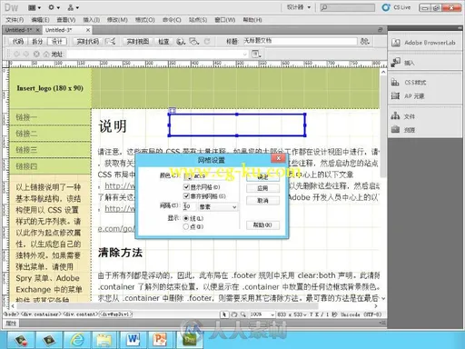The width and height of the screenshot is (465, 349).
Task: Open the File (文件) menu
Action: tap(15, 20)
